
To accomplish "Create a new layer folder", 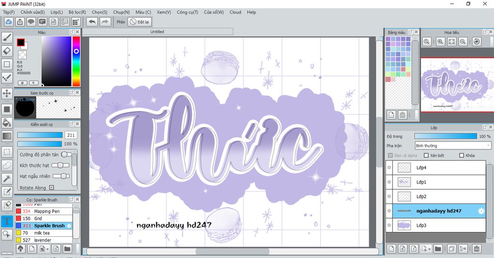I will click(438, 249).
